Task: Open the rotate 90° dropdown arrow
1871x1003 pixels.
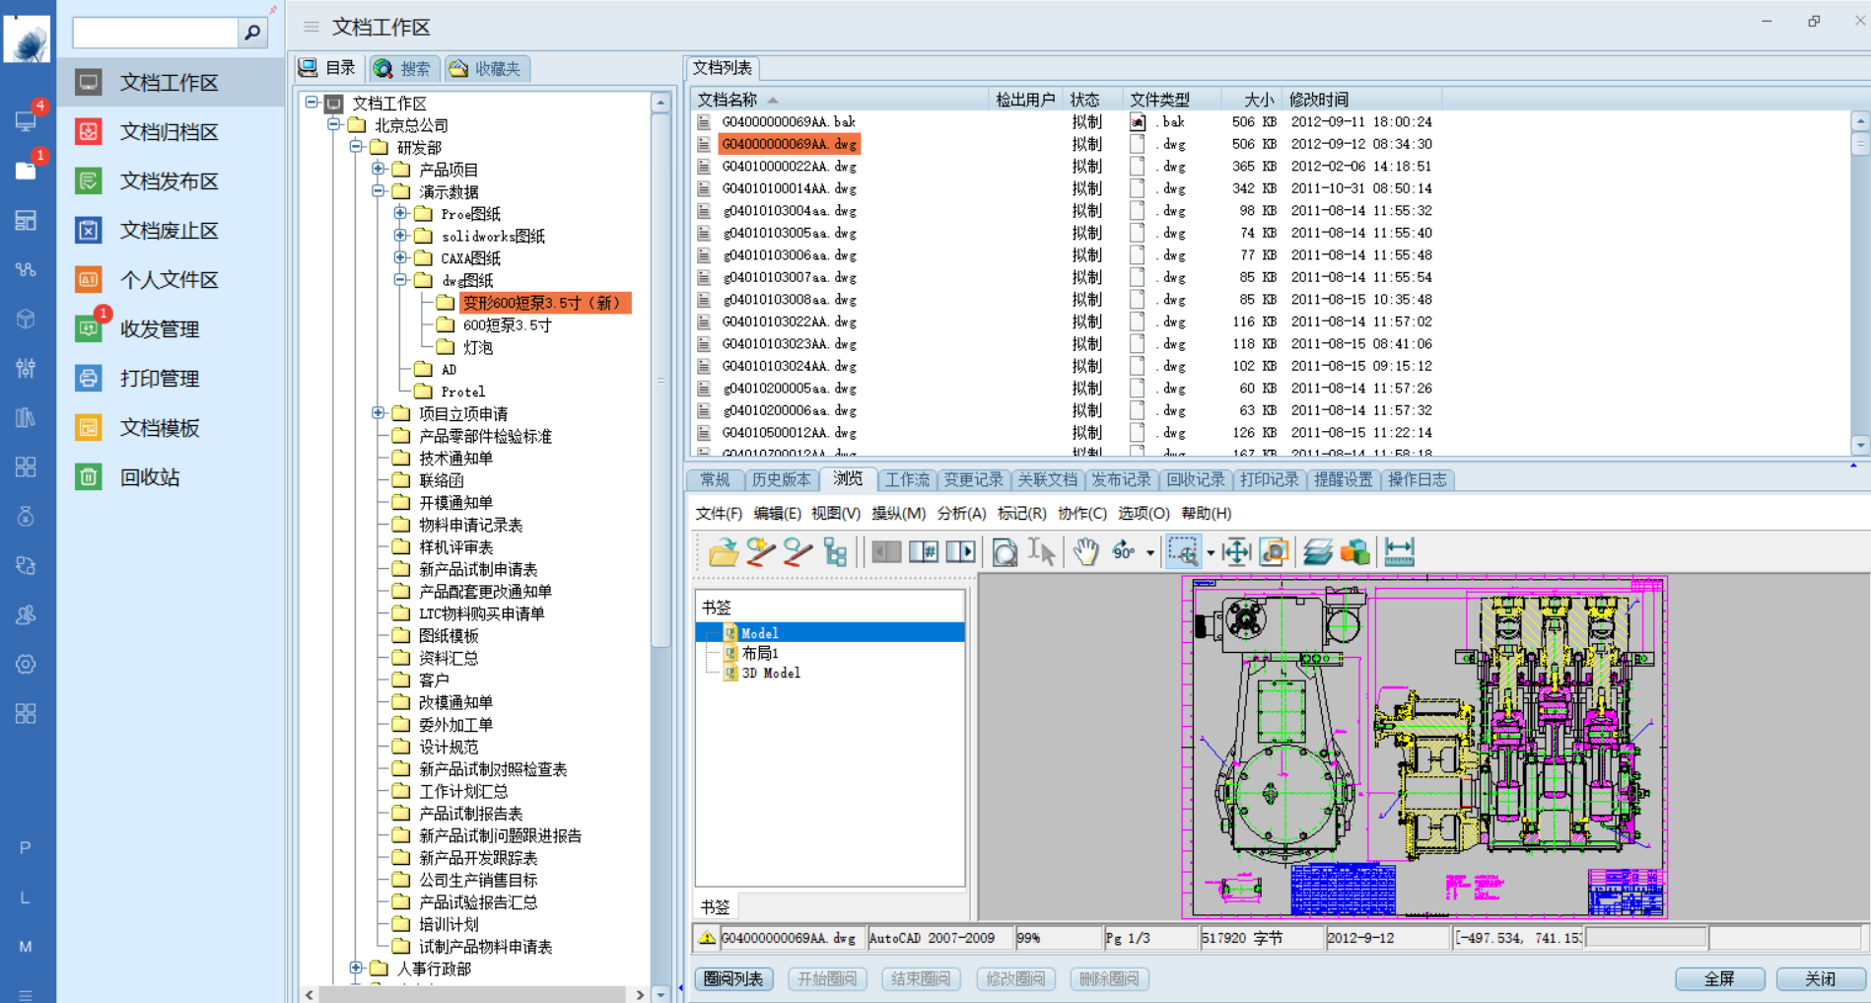Action: coord(1150,553)
